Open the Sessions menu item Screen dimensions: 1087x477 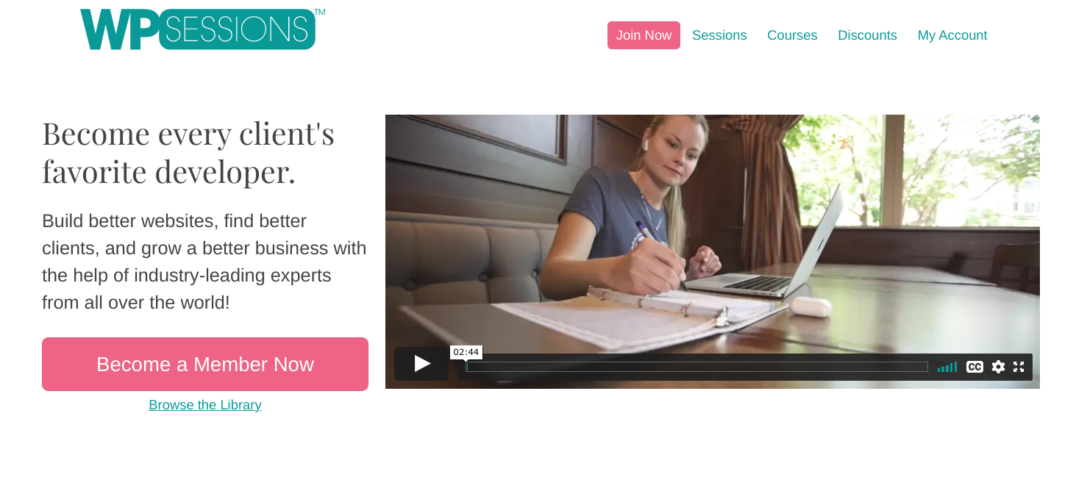(x=719, y=35)
